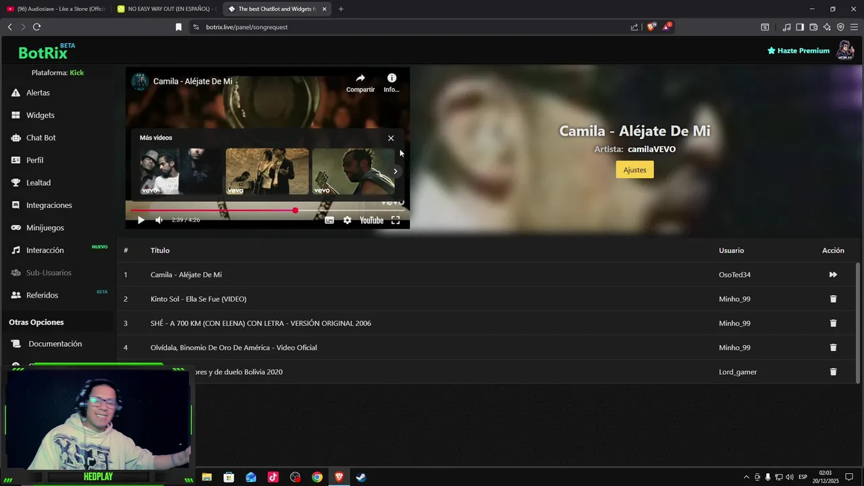
Task: Show hidden system tray icons
Action: pos(746,477)
